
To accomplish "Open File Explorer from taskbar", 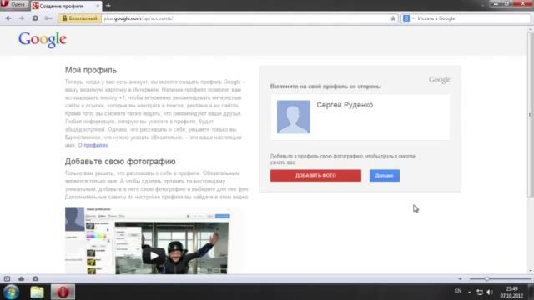I will pos(37,292).
